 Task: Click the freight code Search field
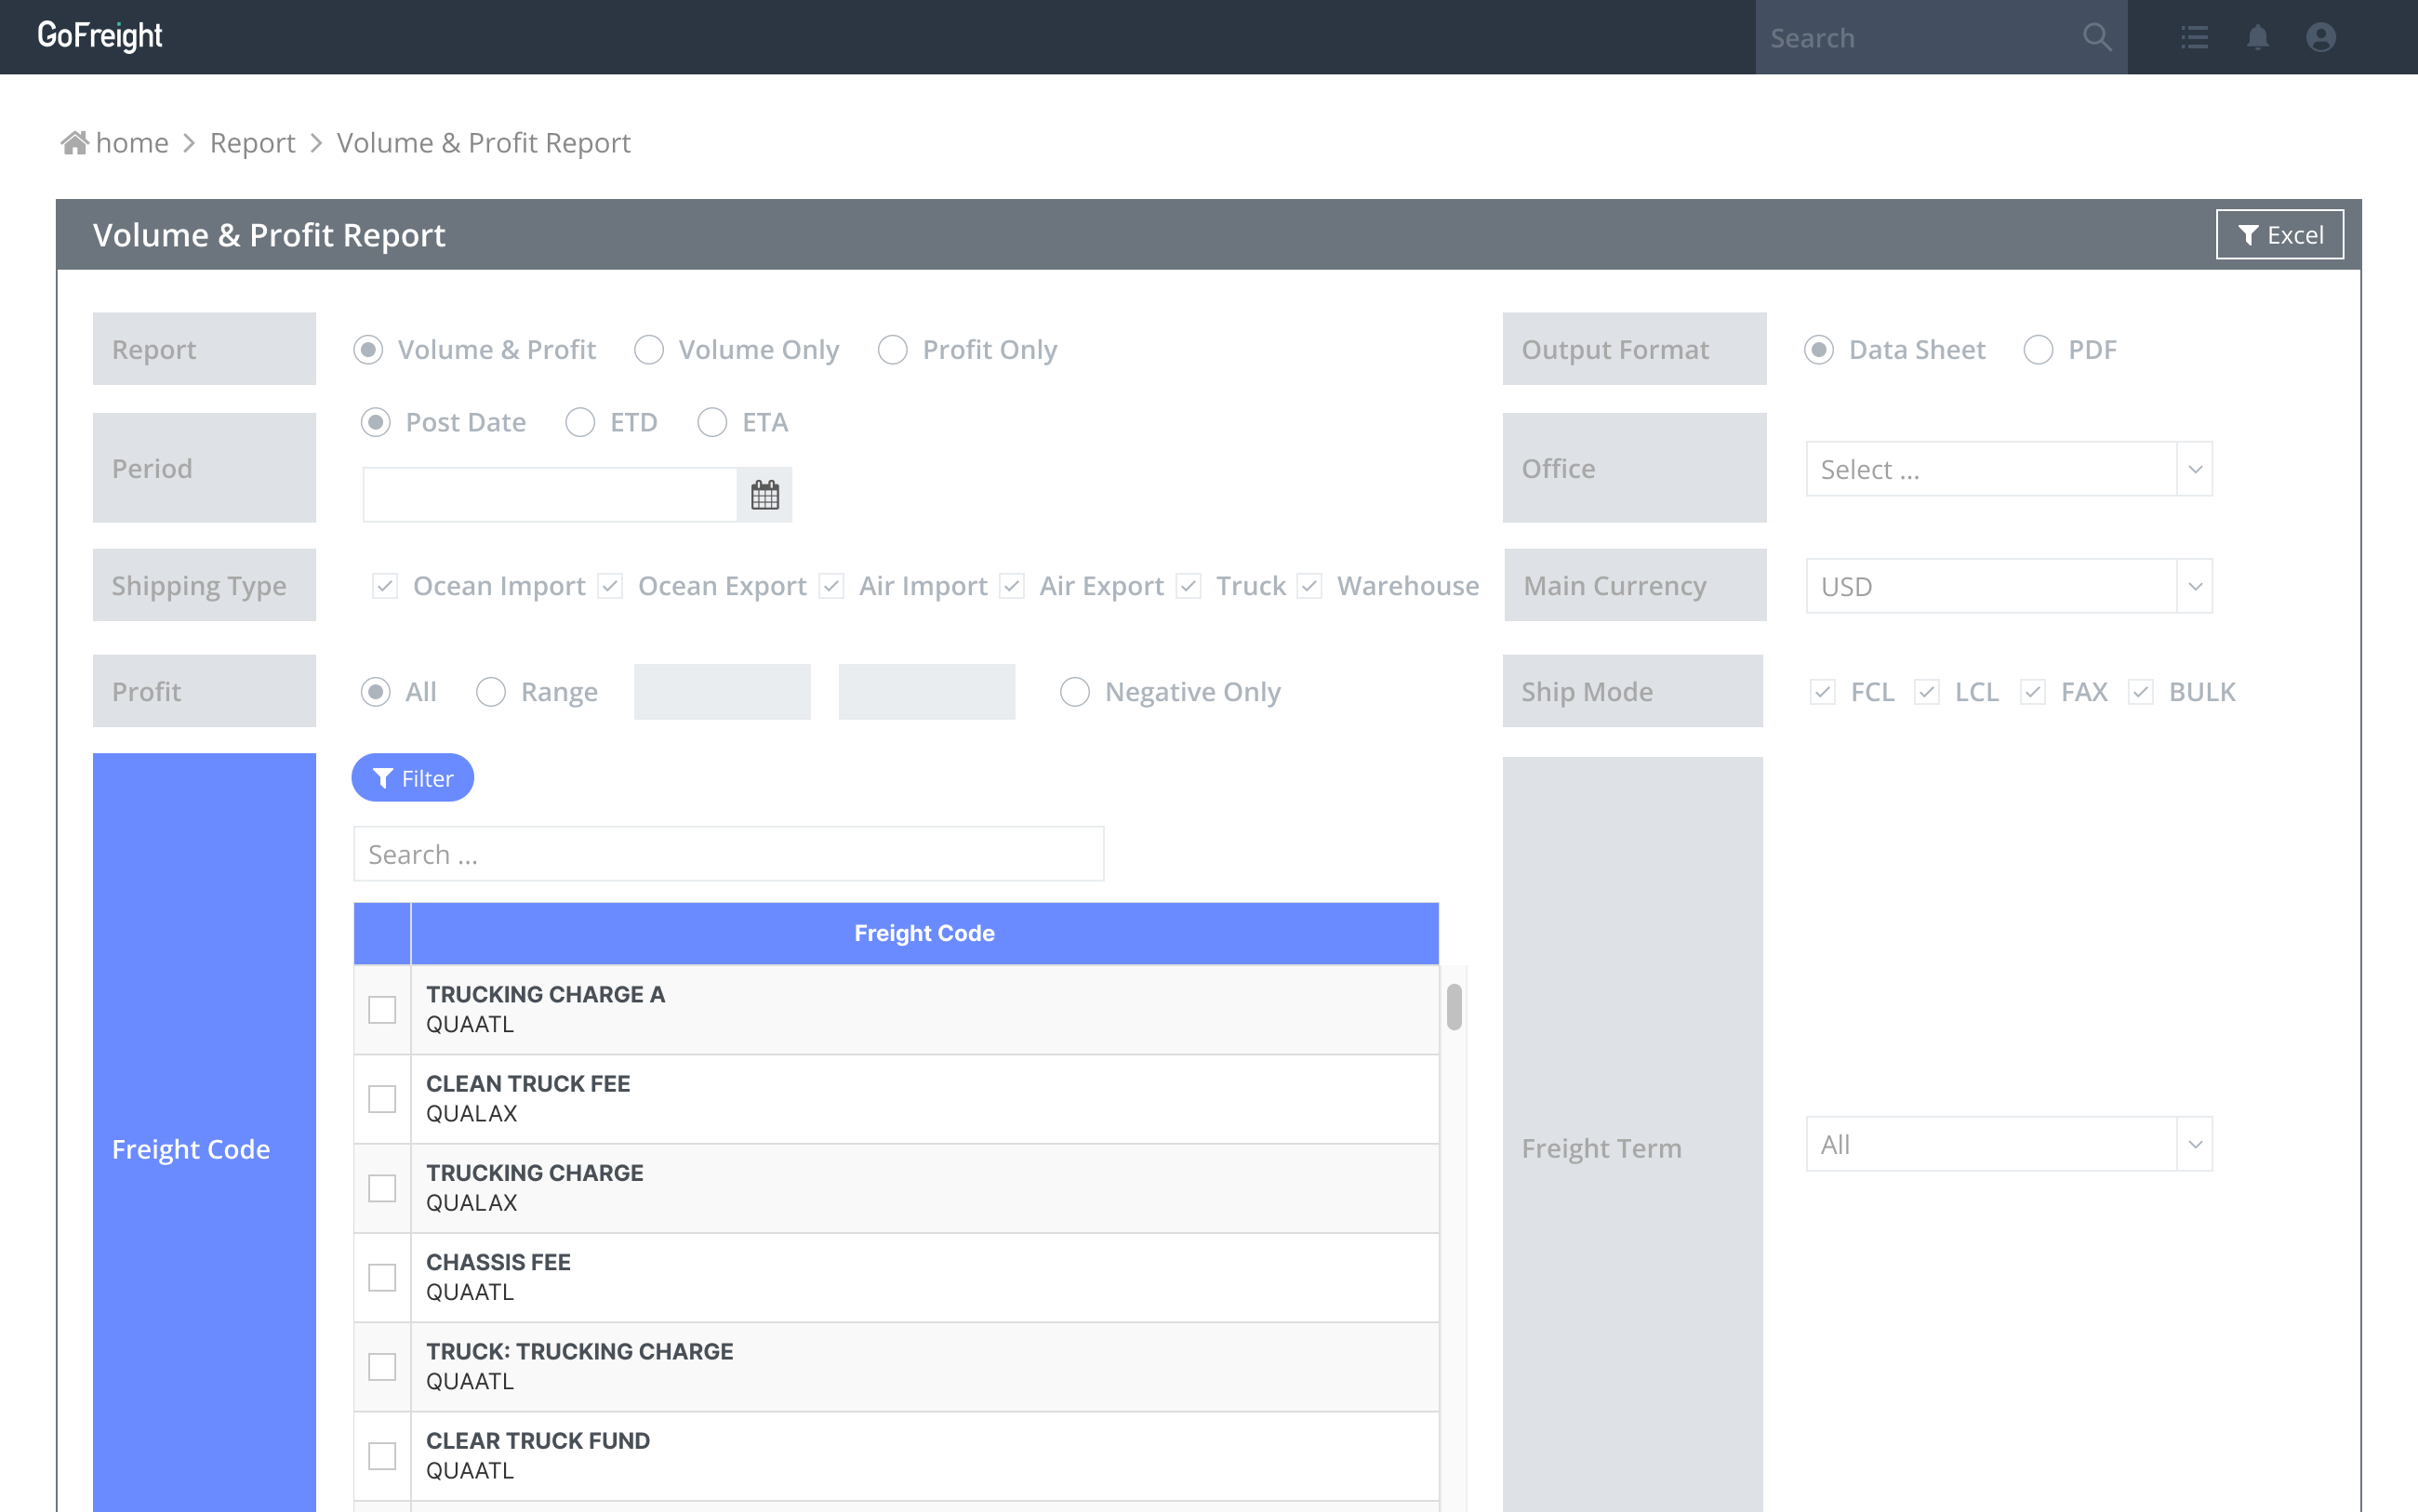728,854
